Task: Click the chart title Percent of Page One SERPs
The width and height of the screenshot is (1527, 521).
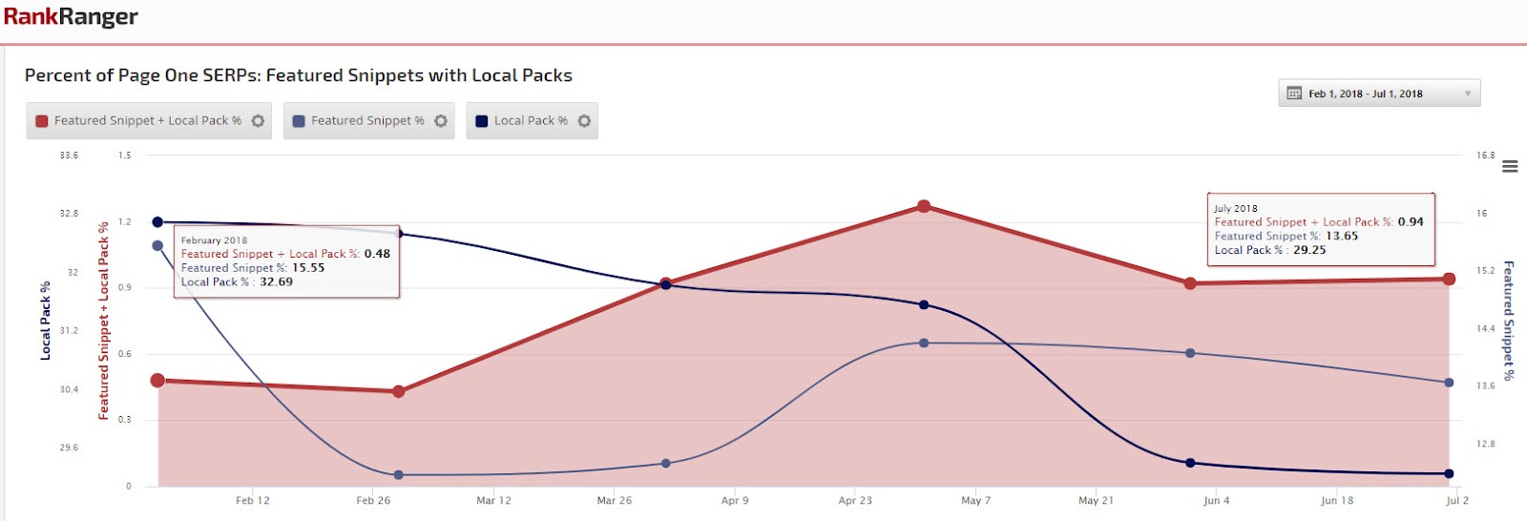Action: pyautogui.click(x=299, y=75)
